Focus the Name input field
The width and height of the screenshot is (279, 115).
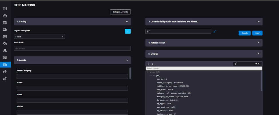pos(72,89)
